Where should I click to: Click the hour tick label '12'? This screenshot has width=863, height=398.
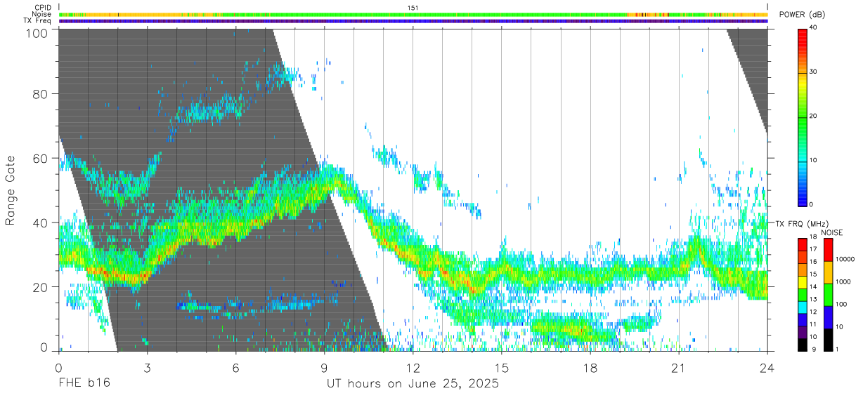(413, 367)
